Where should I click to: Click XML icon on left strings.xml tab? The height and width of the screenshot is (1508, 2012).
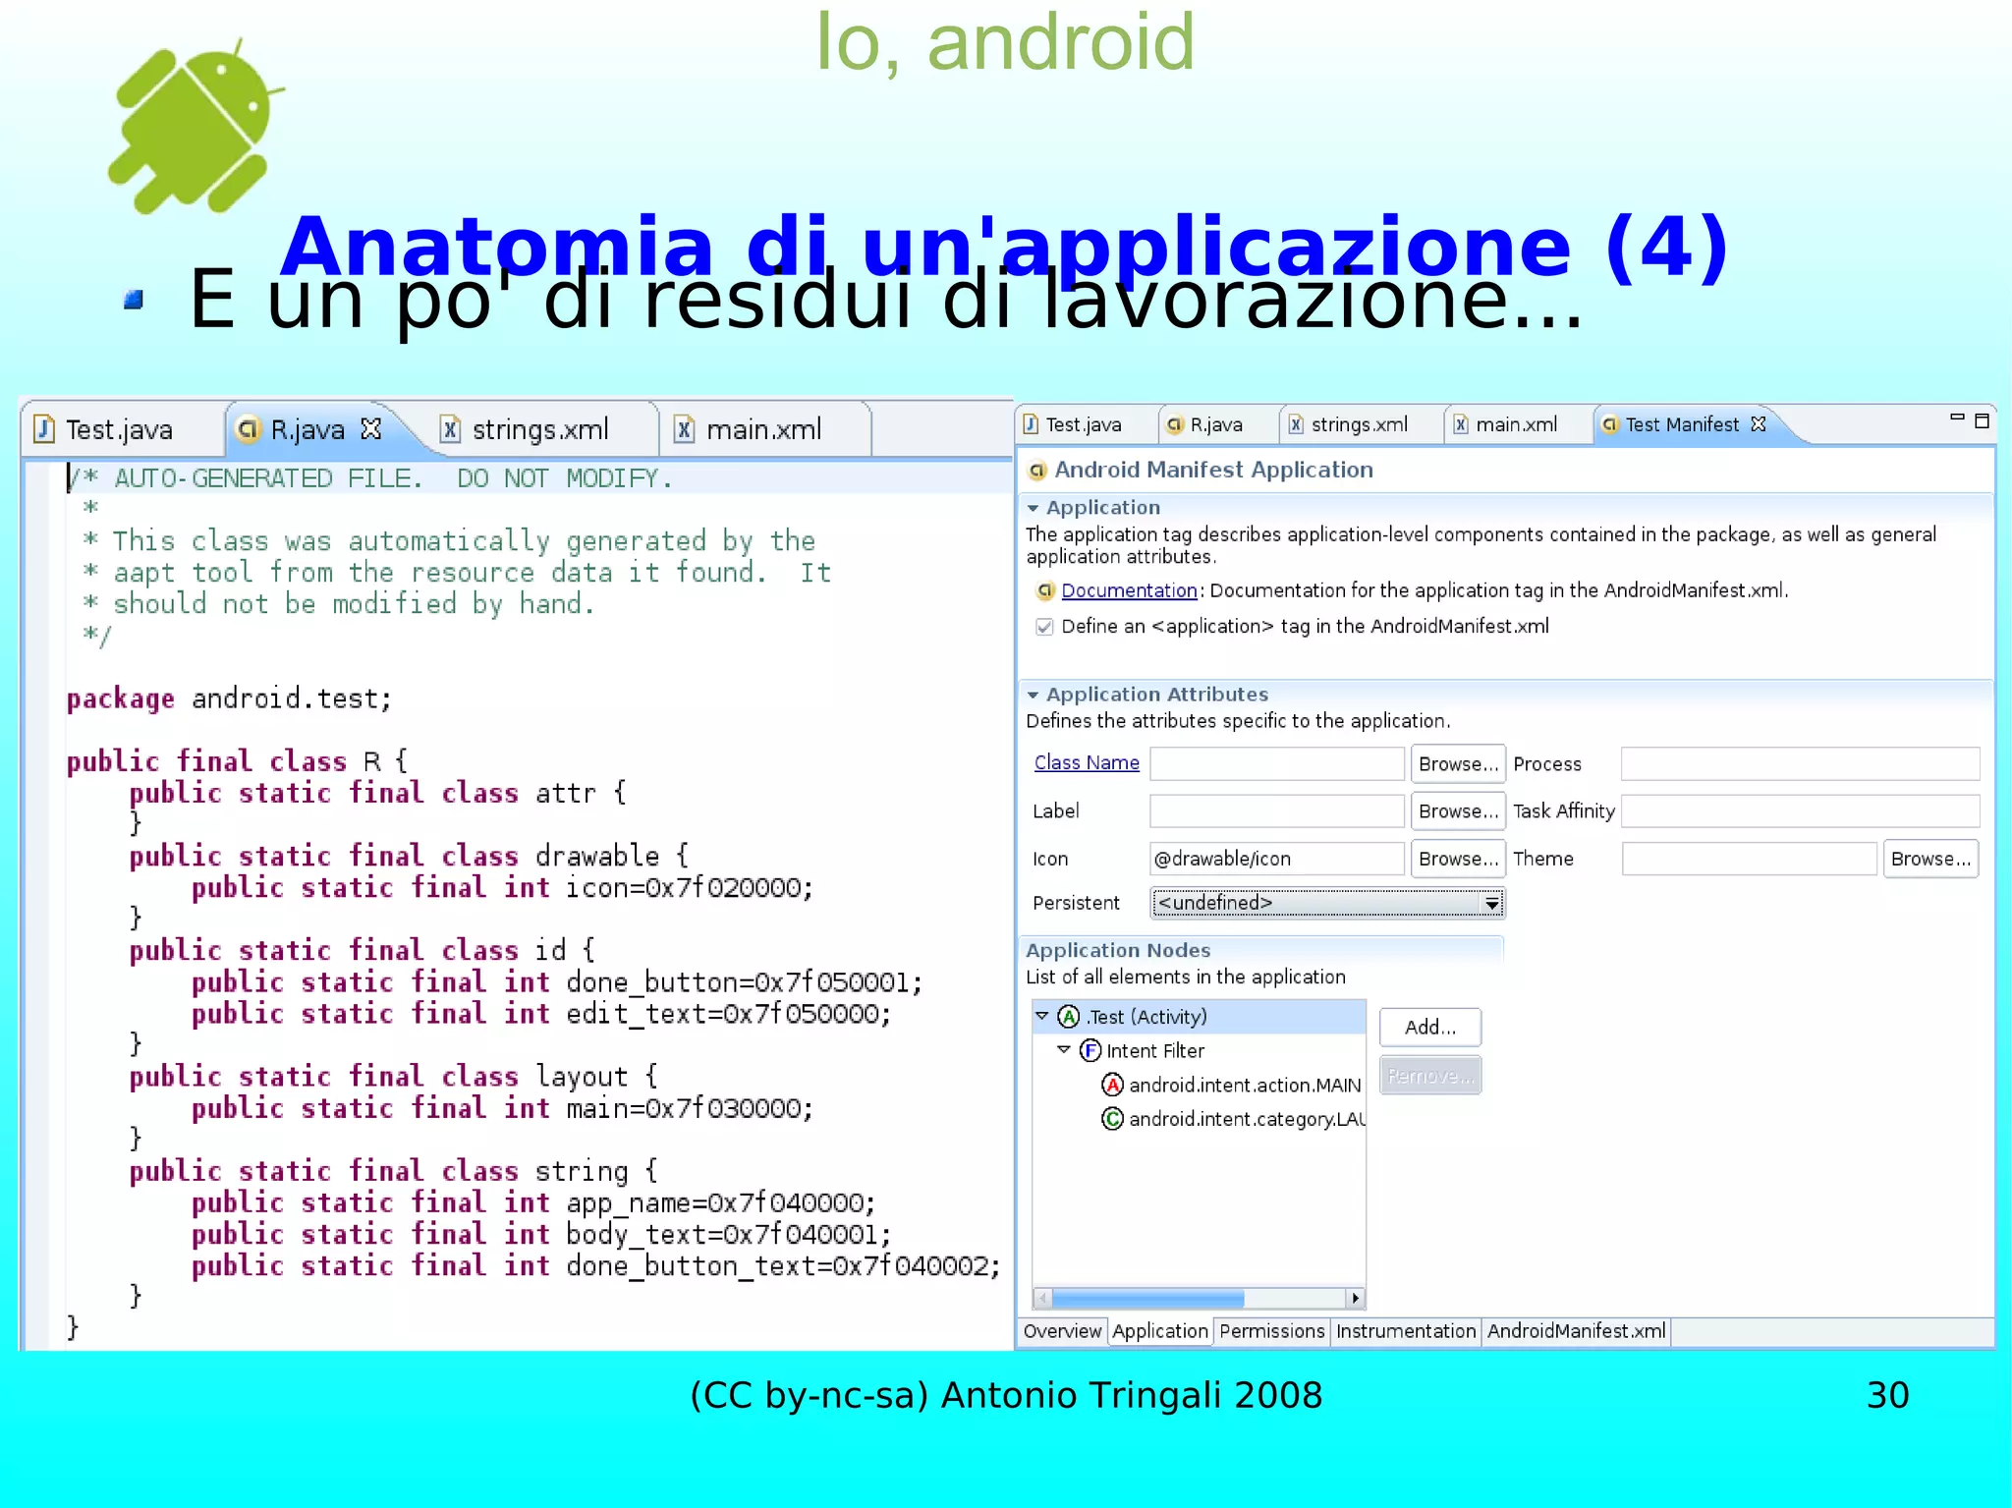(450, 429)
